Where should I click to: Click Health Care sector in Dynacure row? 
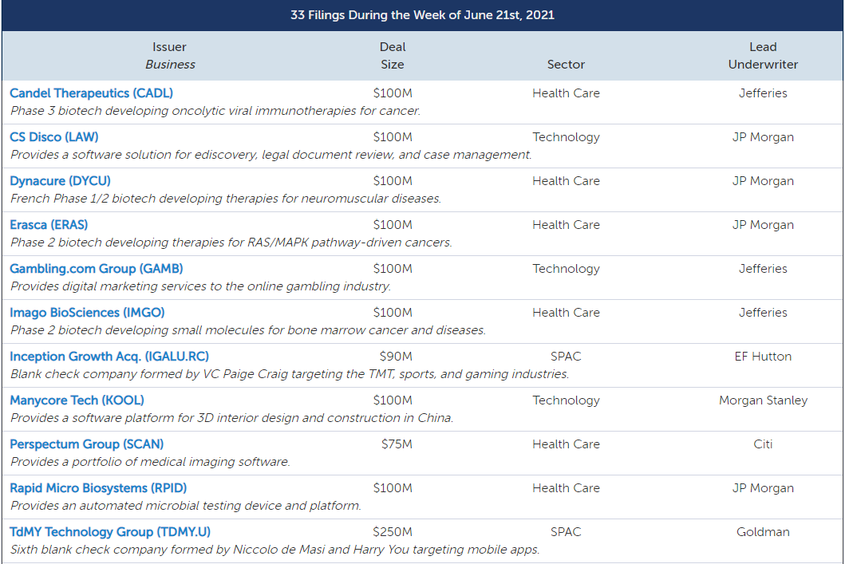coord(566,181)
